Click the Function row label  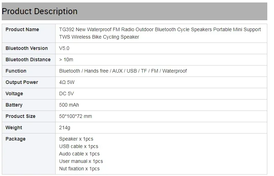[x=16, y=71]
